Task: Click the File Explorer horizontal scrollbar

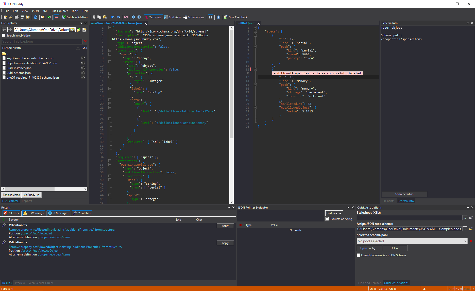Action: [44, 189]
